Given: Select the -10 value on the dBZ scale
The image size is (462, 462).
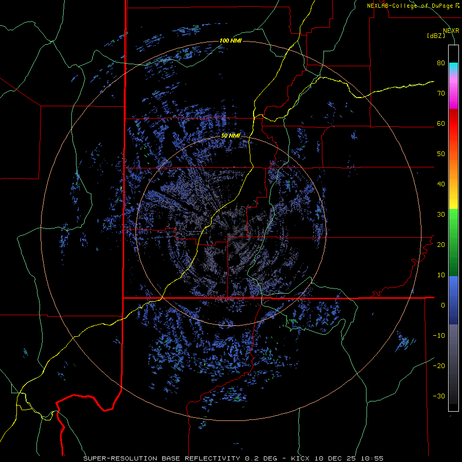Looking at the screenshot, I should [x=439, y=336].
